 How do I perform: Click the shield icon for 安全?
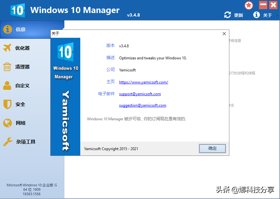(x=7, y=104)
